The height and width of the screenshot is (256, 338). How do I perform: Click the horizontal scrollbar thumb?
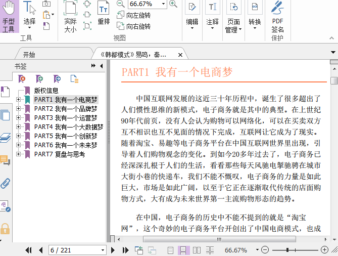coord(219,239)
